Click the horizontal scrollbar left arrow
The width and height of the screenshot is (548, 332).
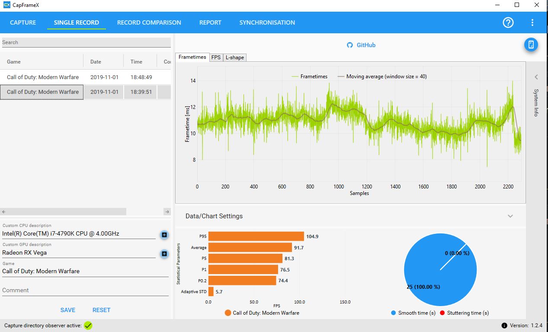4,212
